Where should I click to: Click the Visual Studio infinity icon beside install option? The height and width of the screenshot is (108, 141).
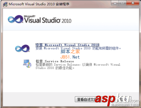[x=22, y=48]
